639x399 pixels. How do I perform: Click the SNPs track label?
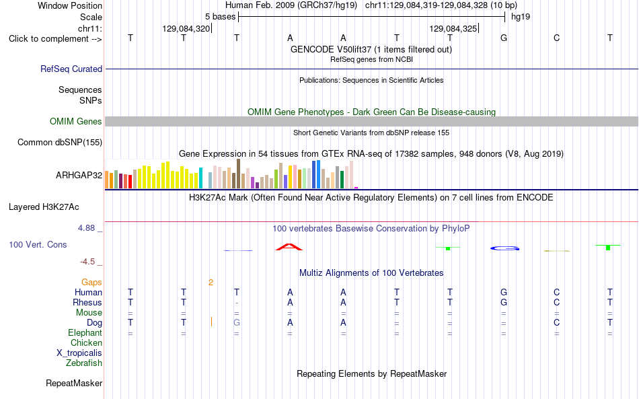[x=91, y=100]
